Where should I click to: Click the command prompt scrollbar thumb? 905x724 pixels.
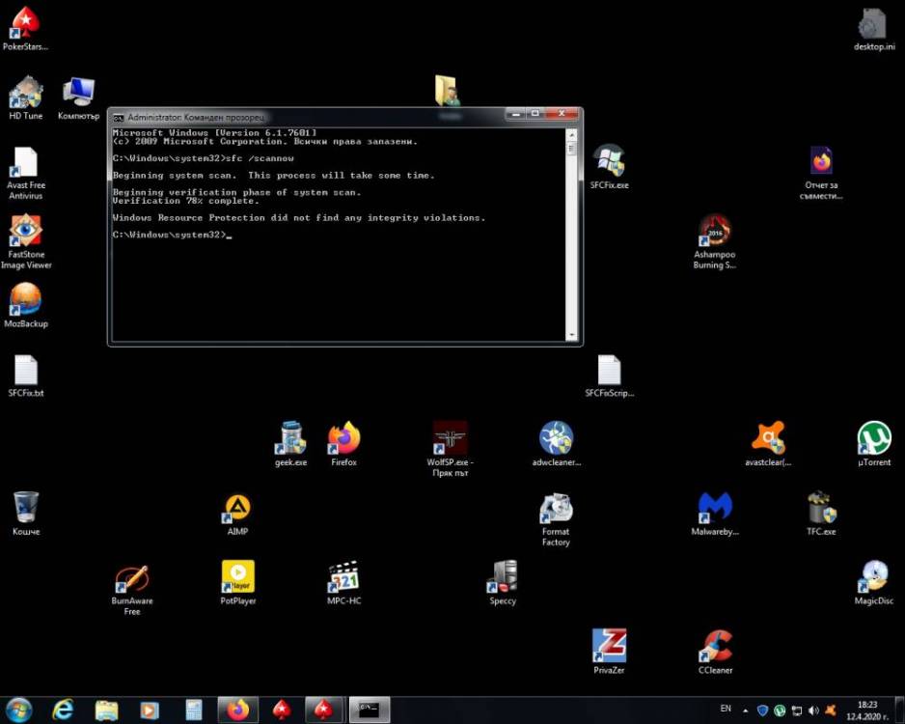pos(571,149)
